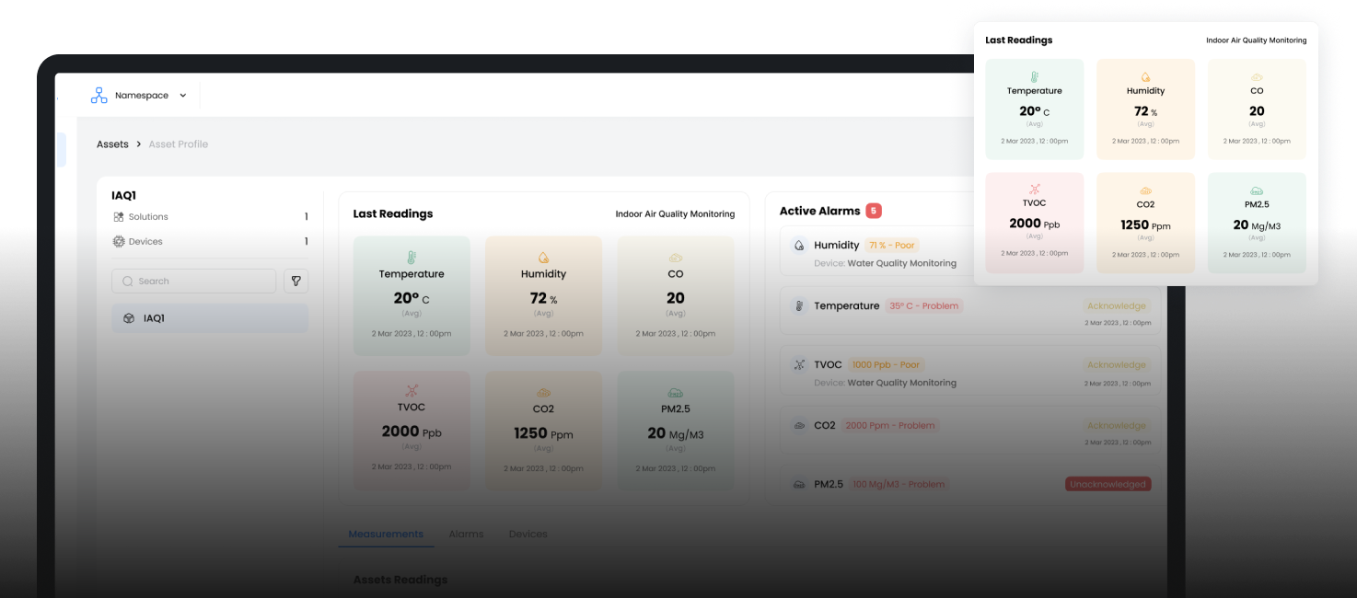Click the Namespace network icon in the top bar
This screenshot has width=1357, height=598.
[x=99, y=95]
